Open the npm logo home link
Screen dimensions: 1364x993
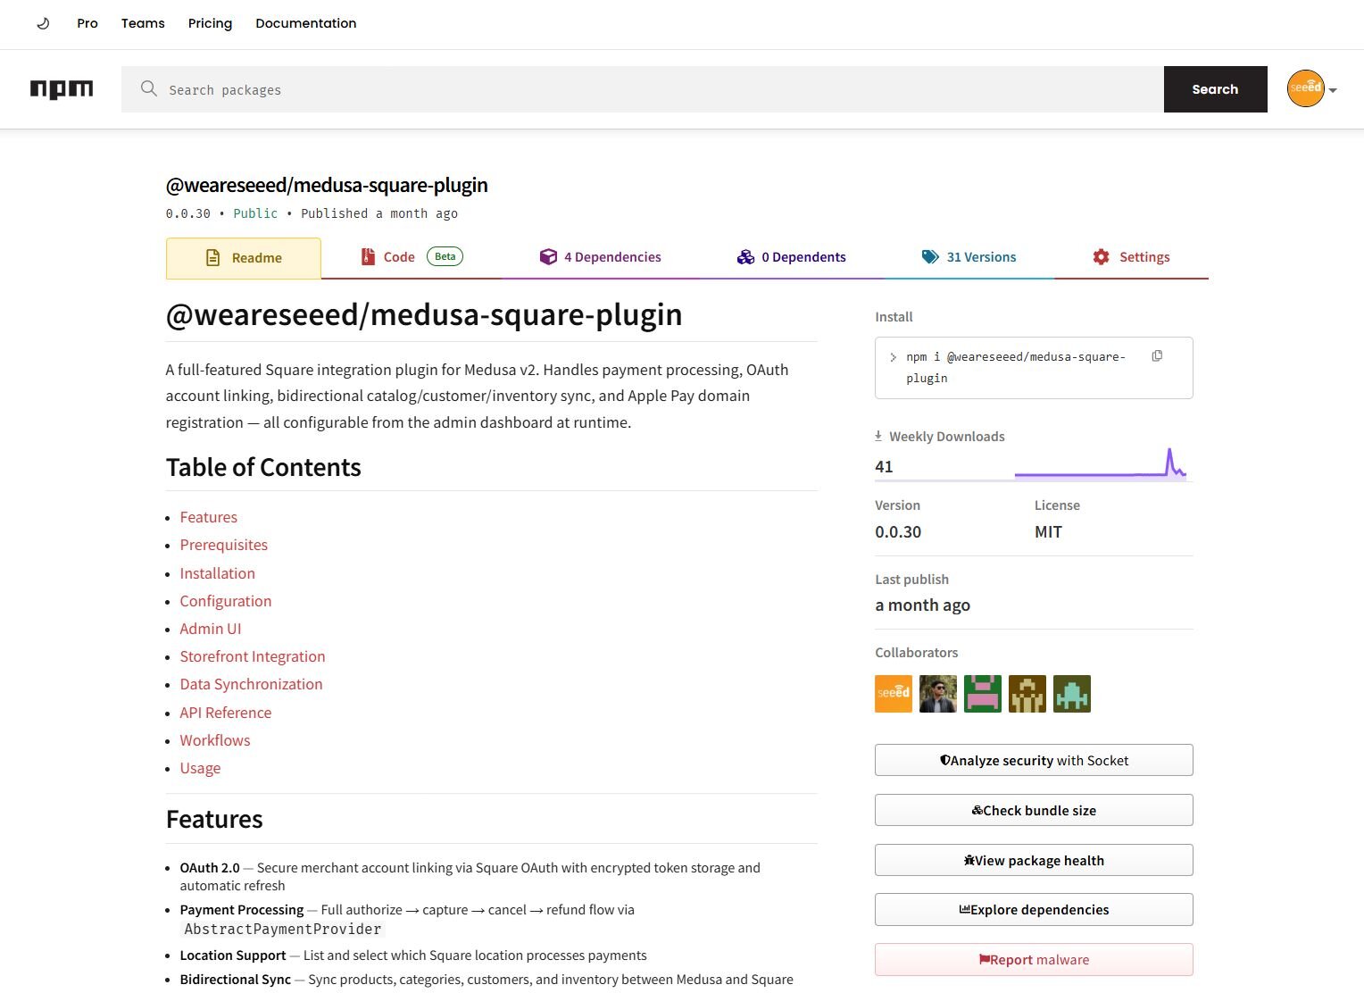[62, 89]
